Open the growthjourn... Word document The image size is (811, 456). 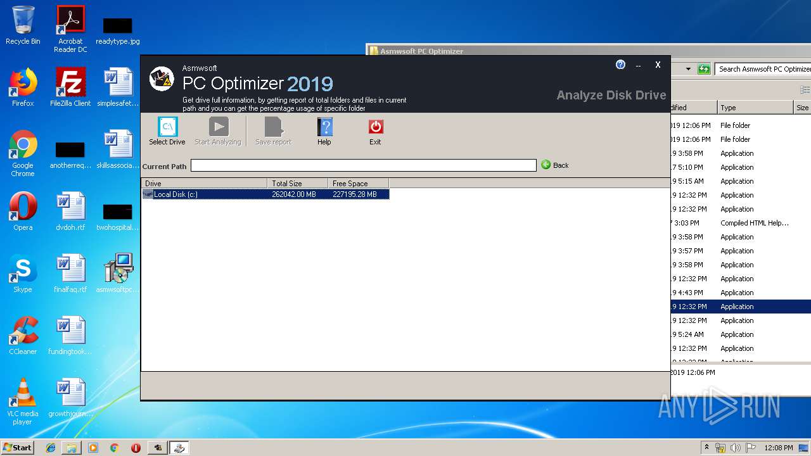point(70,398)
